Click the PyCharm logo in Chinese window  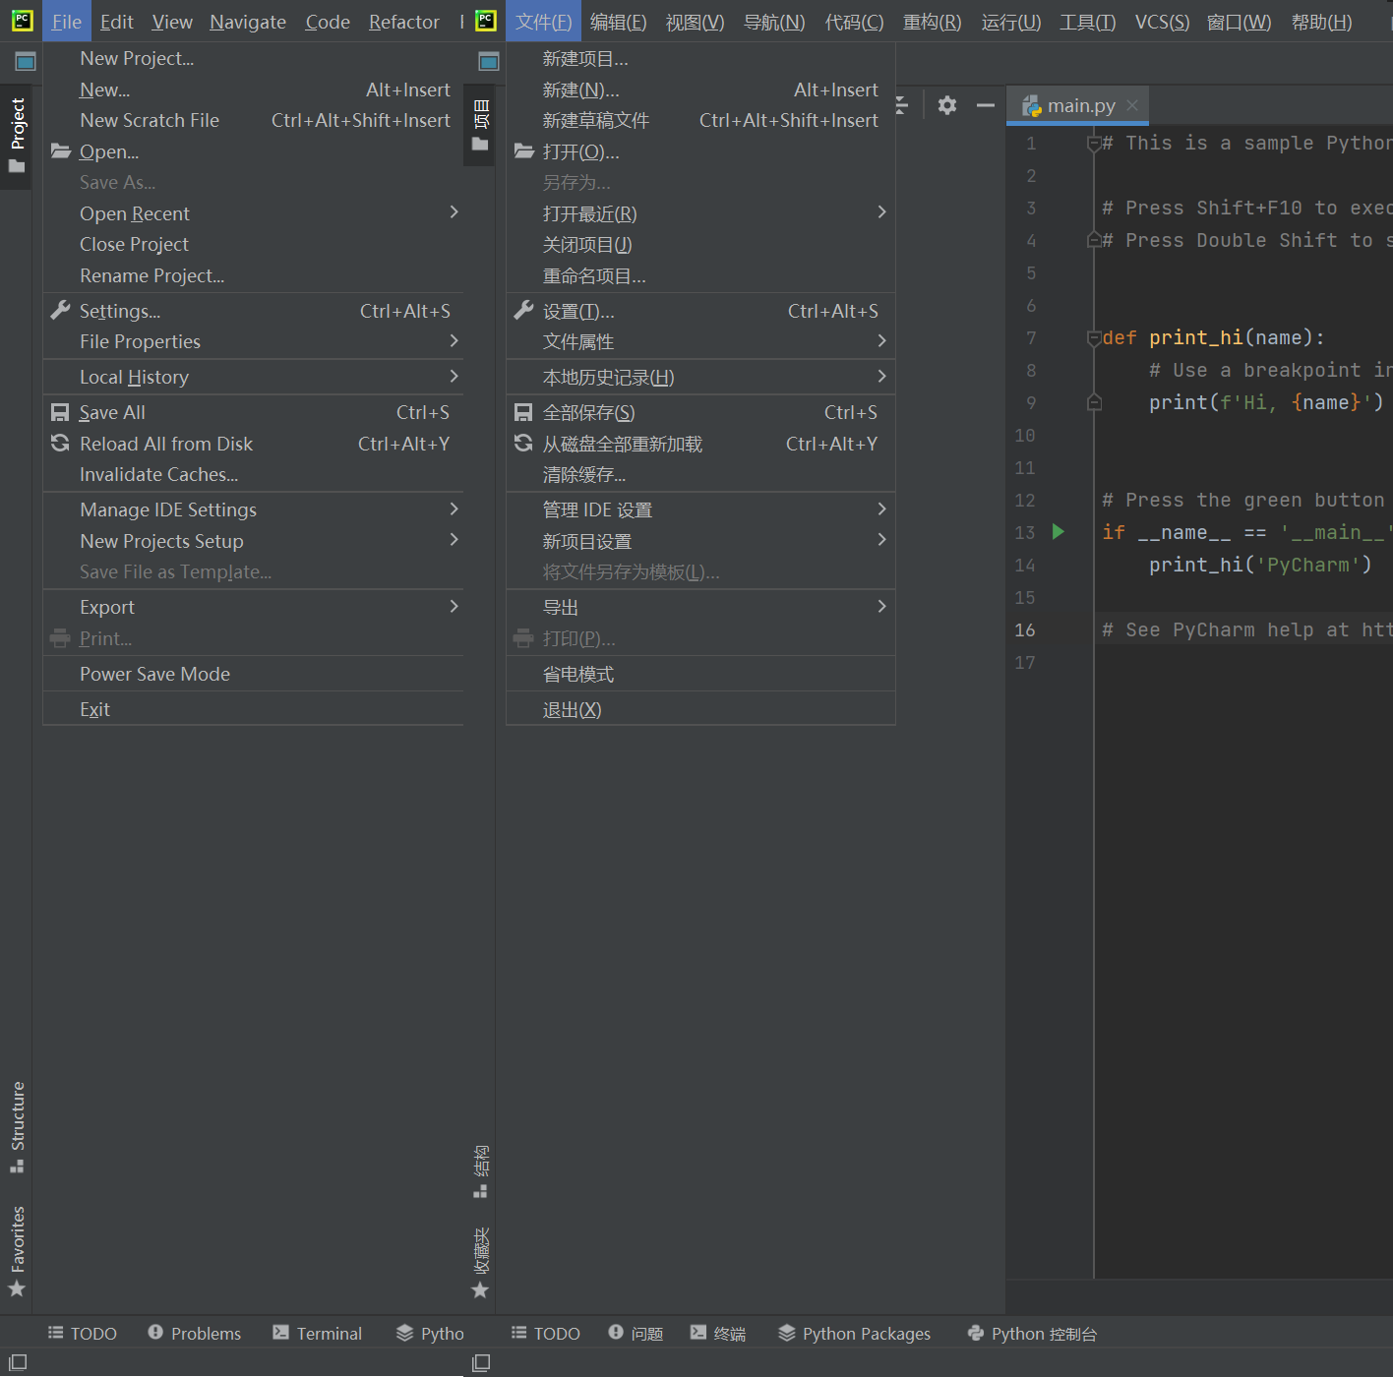click(x=485, y=21)
